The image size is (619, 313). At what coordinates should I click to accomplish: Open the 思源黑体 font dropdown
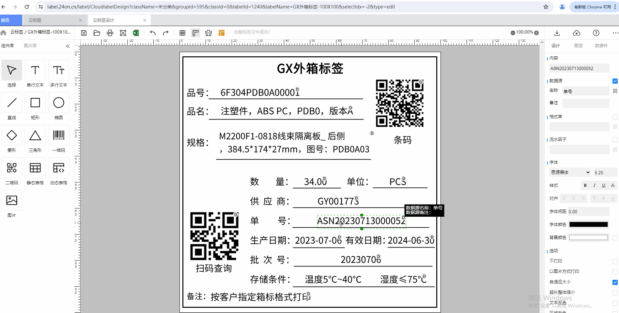click(570, 172)
